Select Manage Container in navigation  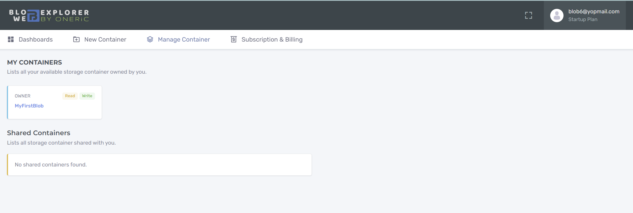coord(178,39)
